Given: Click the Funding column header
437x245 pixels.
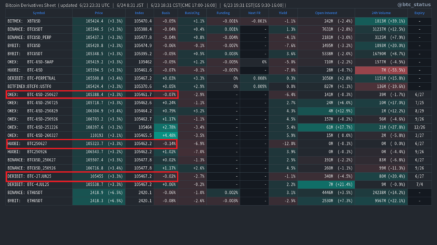Looking at the screenshot, I should pos(223,13).
